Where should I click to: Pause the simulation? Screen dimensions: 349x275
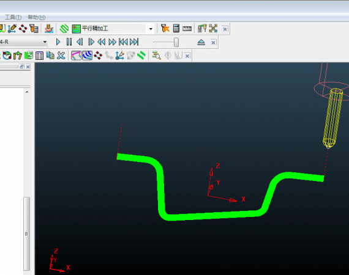tap(69, 42)
